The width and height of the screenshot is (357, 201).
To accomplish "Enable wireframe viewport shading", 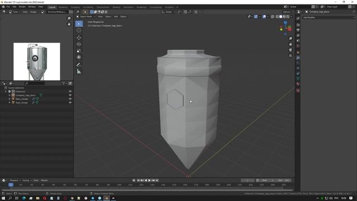I will click(277, 17).
